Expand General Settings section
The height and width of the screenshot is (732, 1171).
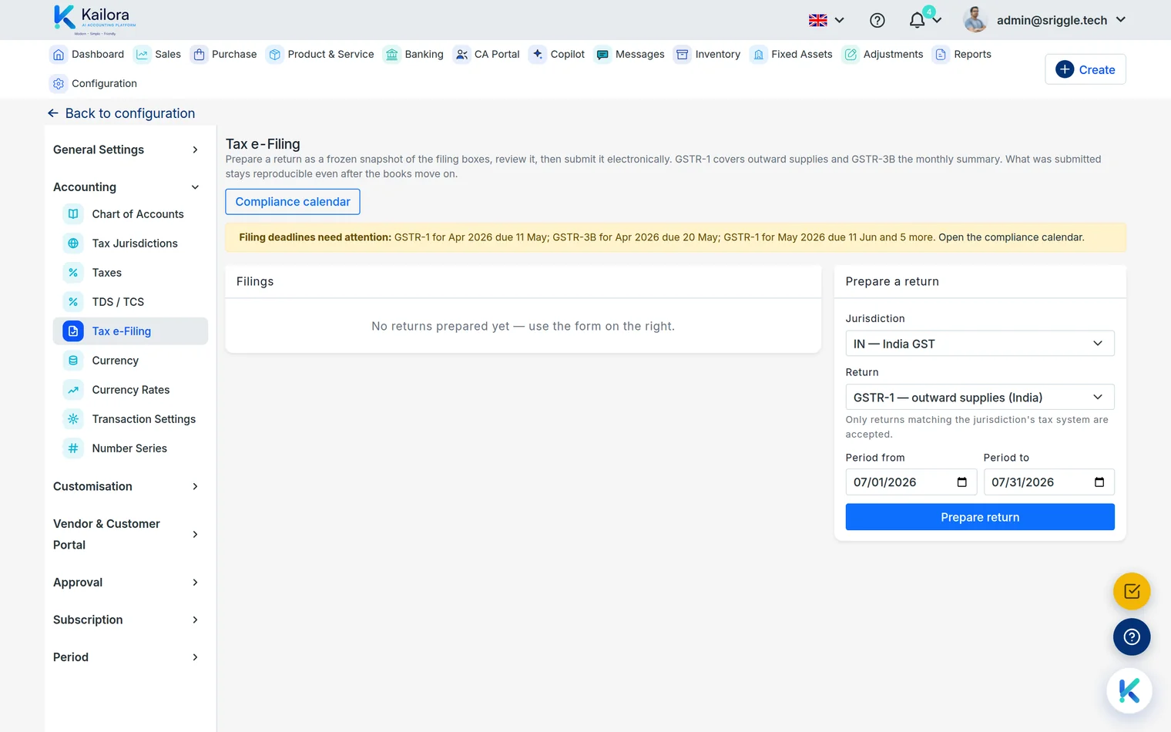(126, 149)
